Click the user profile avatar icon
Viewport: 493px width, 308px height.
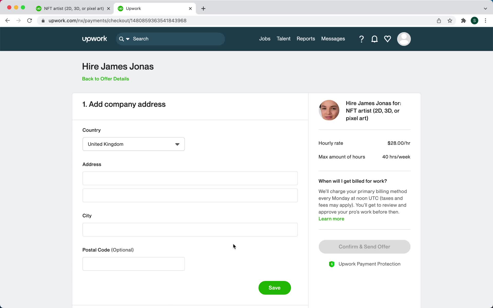click(x=404, y=39)
